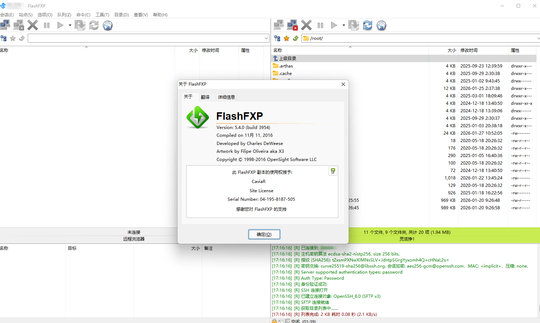The width and height of the screenshot is (540, 323).
Task: Open the remote site in web browser
Action: click(381, 25)
